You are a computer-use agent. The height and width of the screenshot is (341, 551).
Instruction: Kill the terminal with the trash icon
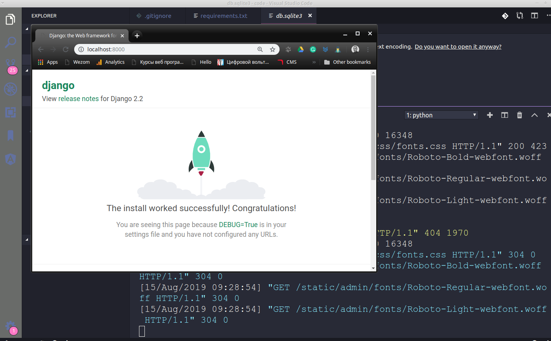click(520, 115)
